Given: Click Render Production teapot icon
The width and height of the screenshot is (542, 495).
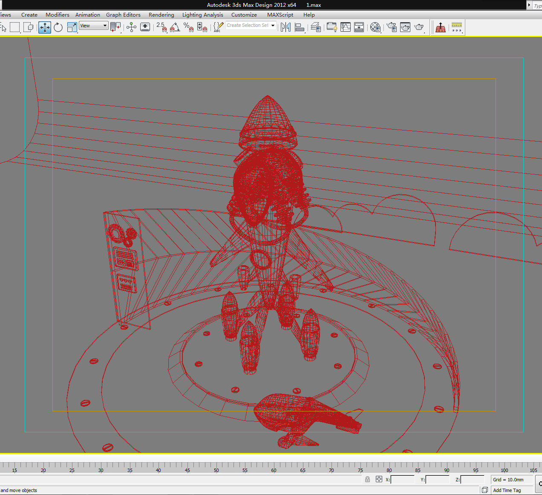Looking at the screenshot, I should pos(419,27).
